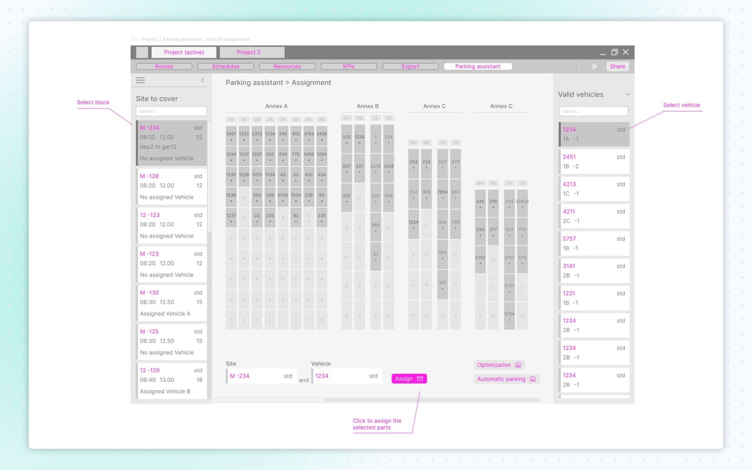Click the play arrow icon
The width and height of the screenshot is (752, 470).
point(595,67)
